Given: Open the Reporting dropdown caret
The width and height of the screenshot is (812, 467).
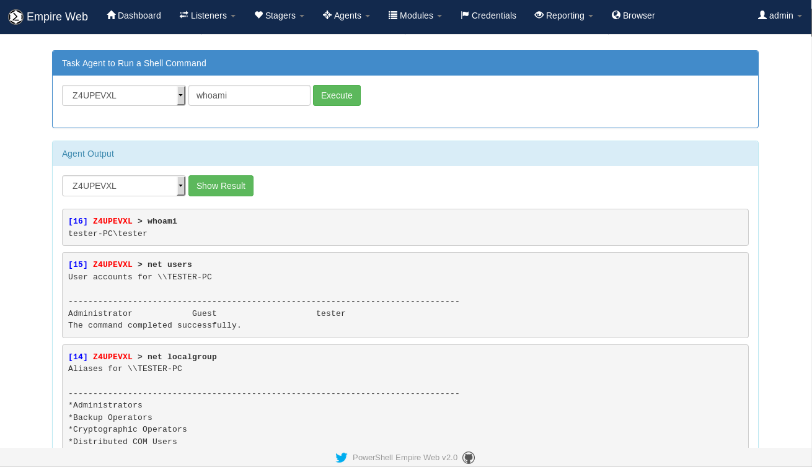Looking at the screenshot, I should [x=591, y=16].
